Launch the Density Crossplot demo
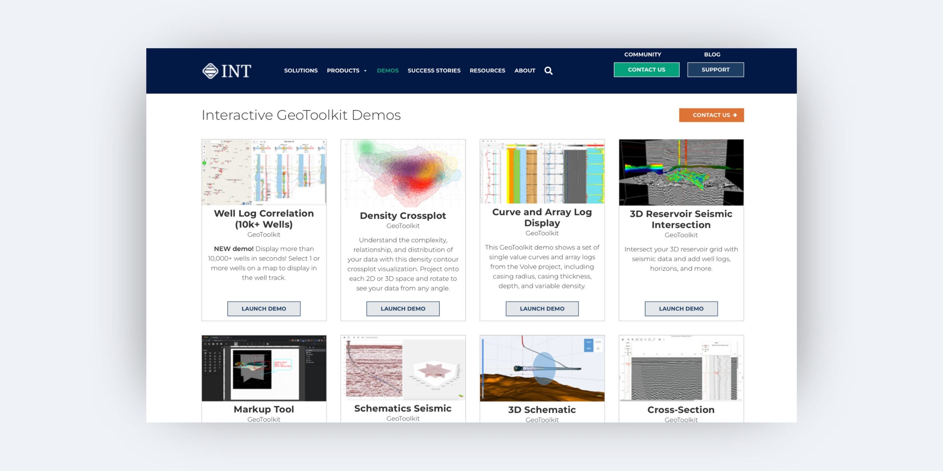Screen dimensions: 943x471 coord(403,309)
